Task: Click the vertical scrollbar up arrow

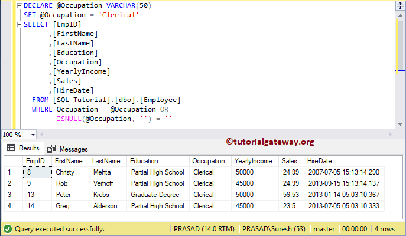Action: click(x=400, y=16)
